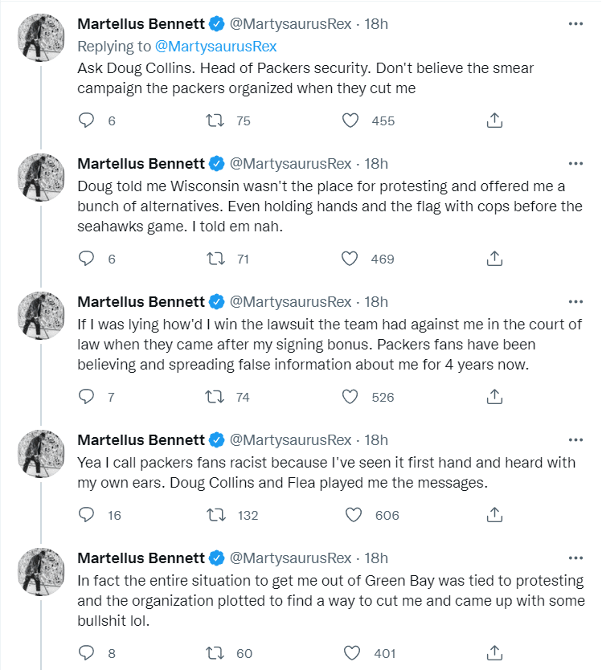Like the tweet with 606 likes
The image size is (602, 670).
(x=350, y=515)
